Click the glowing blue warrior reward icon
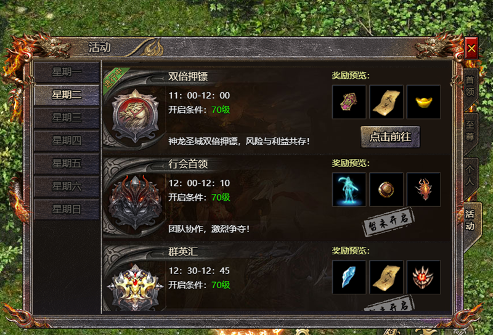The height and width of the screenshot is (335, 493). tap(349, 190)
